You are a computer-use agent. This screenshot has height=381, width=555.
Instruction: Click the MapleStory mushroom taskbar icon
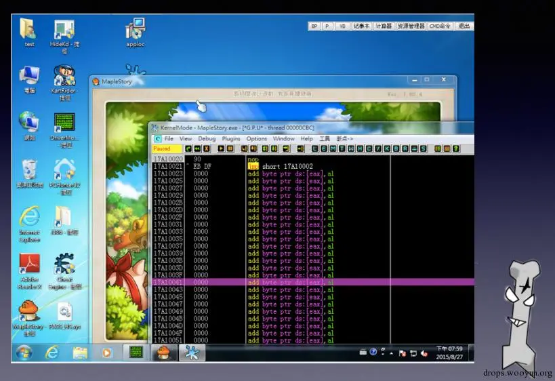tap(163, 353)
